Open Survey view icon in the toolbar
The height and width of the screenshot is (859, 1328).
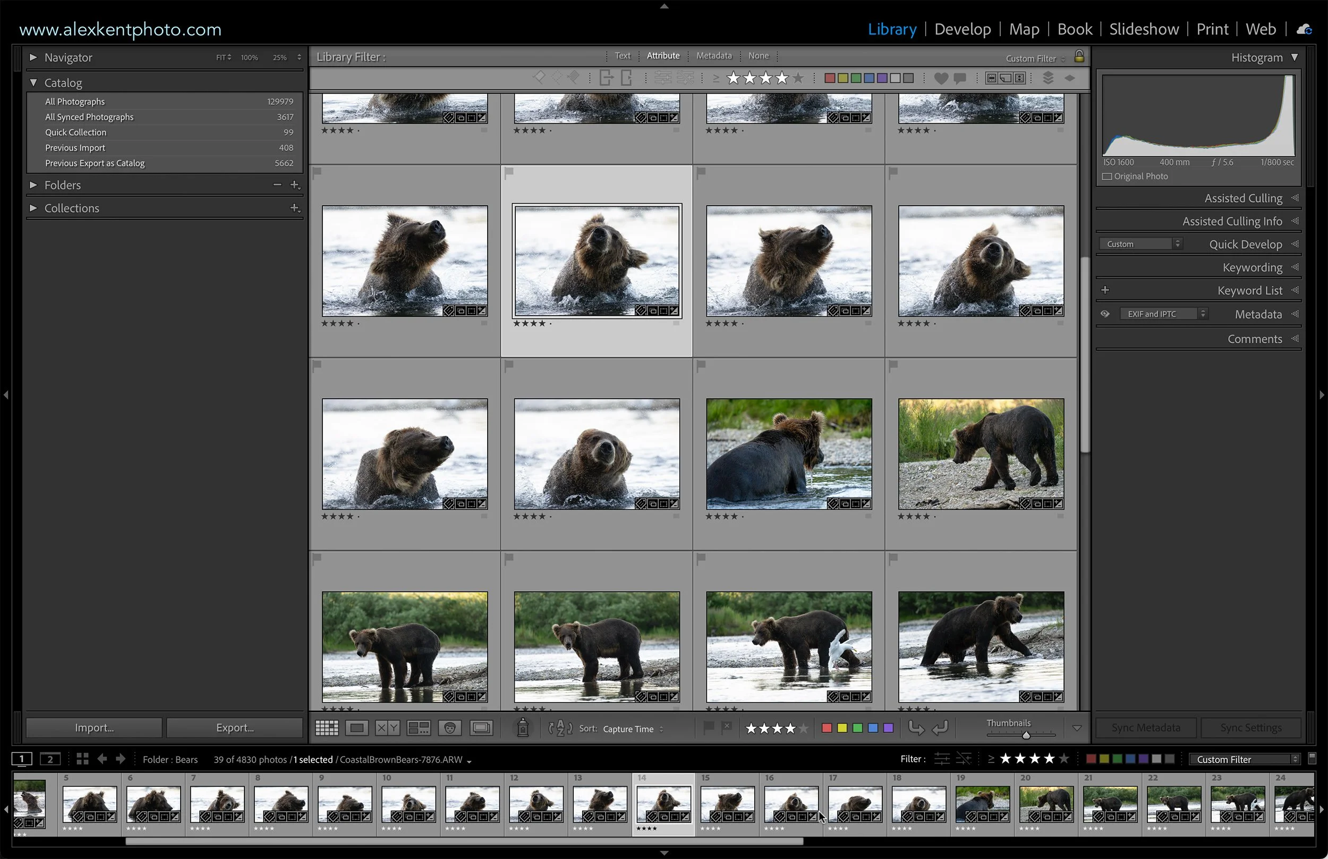[x=419, y=728]
